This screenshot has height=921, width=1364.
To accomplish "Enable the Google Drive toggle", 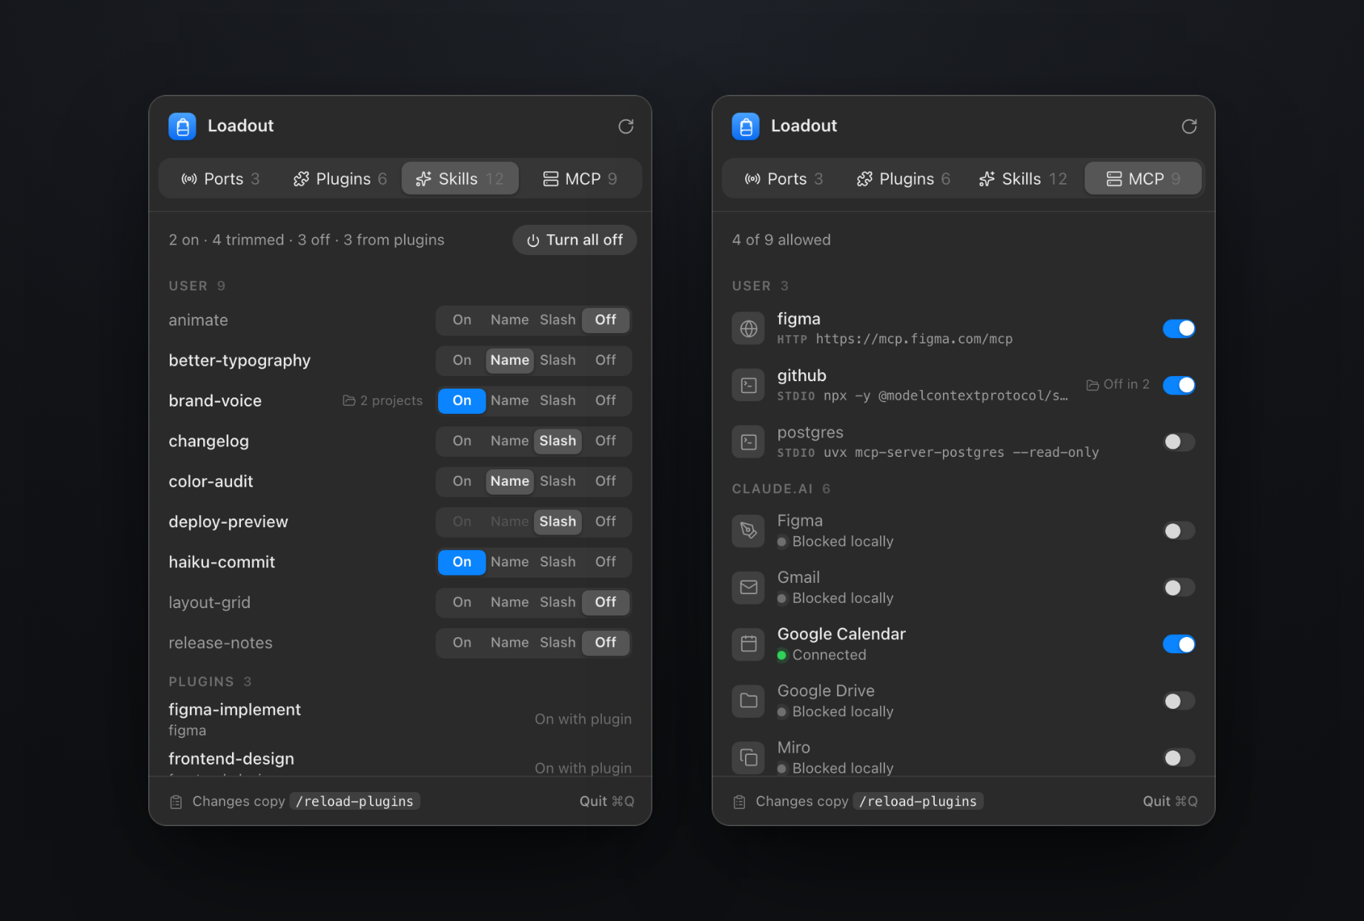I will click(x=1179, y=701).
